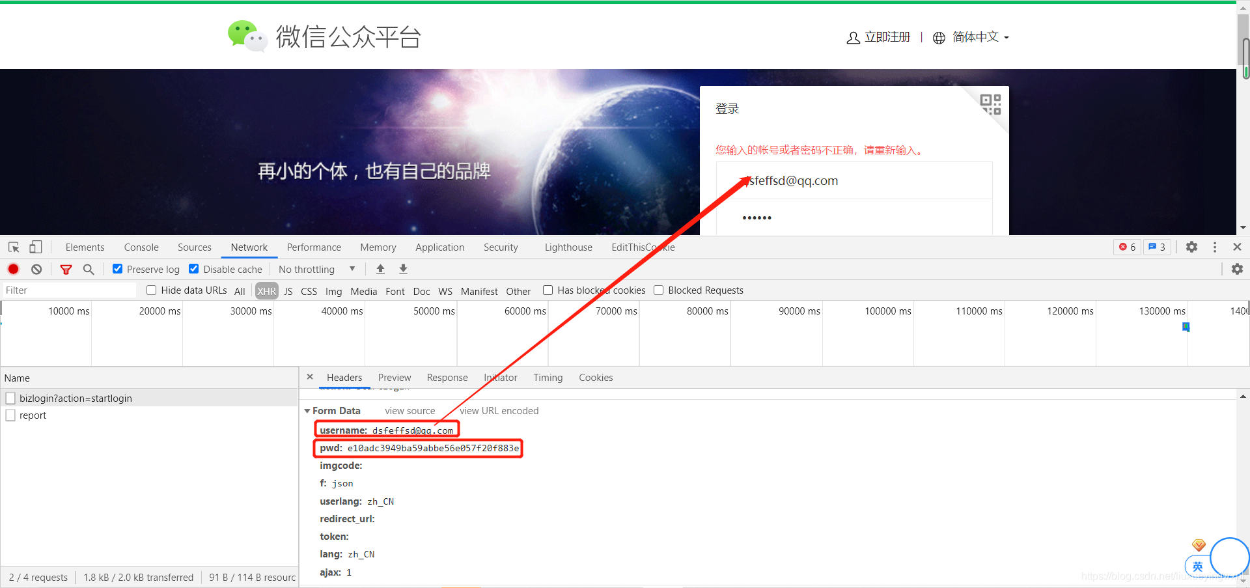This screenshot has width=1250, height=588.
Task: Export HAR file with download arrow
Action: [x=403, y=269]
